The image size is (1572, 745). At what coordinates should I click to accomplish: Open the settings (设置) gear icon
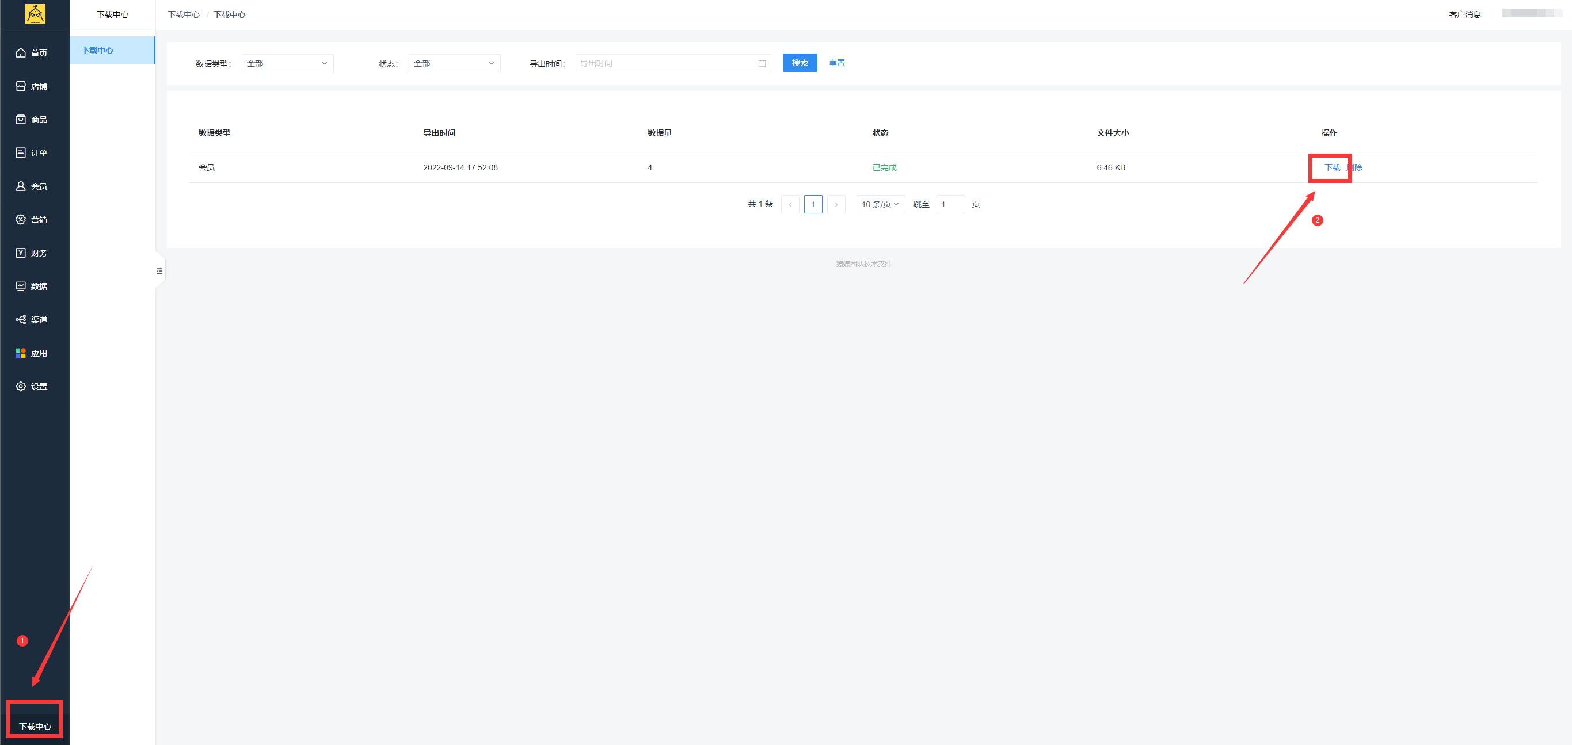[21, 387]
